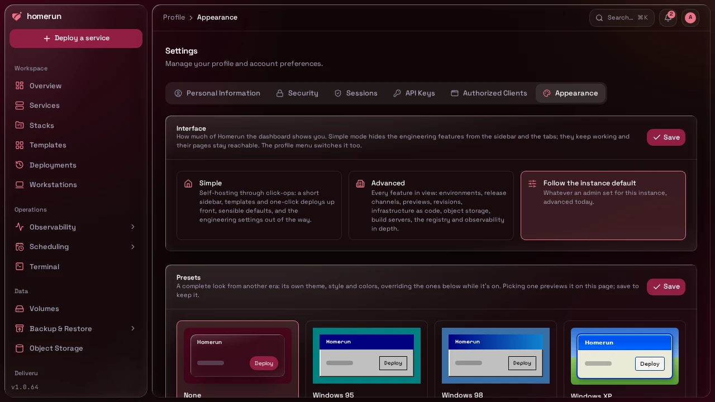The image size is (715, 402).
Task: Save the Interface settings
Action: 666,137
